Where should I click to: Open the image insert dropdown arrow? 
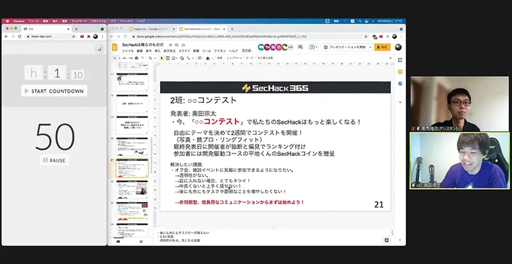click(x=177, y=58)
